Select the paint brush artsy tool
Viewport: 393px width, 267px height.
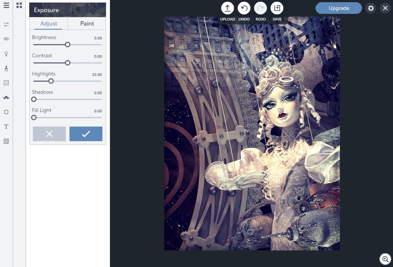tap(6, 68)
